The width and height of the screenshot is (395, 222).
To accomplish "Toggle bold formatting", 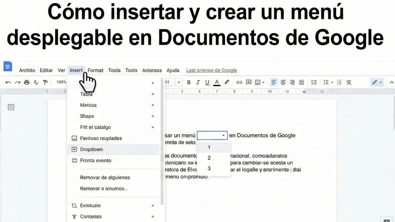I will coord(189,82).
